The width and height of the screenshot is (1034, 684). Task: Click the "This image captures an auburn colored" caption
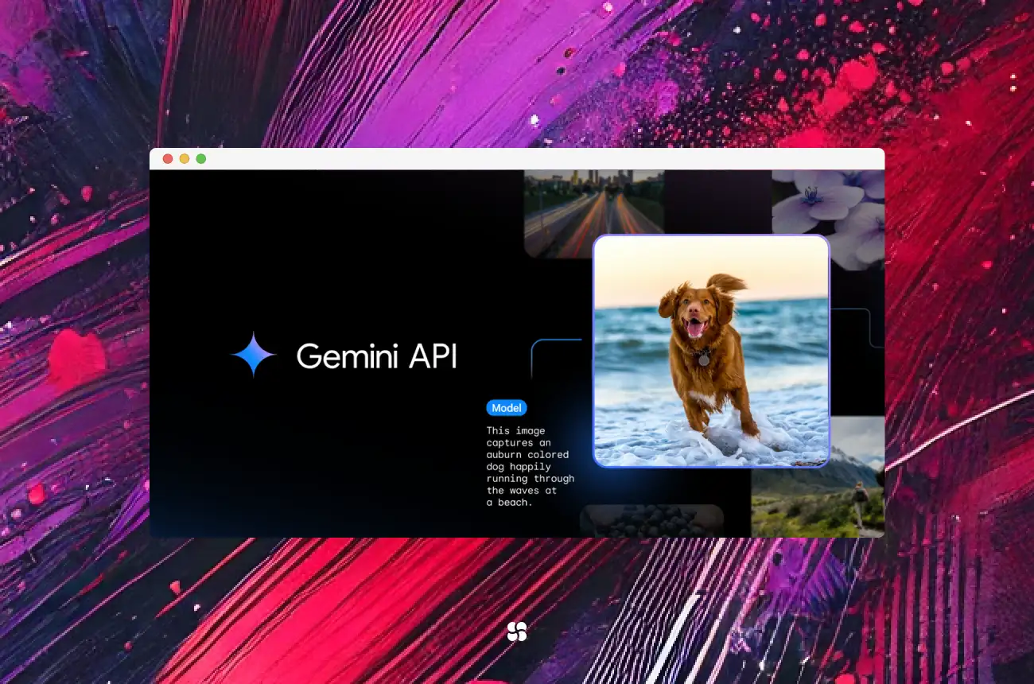point(531,466)
